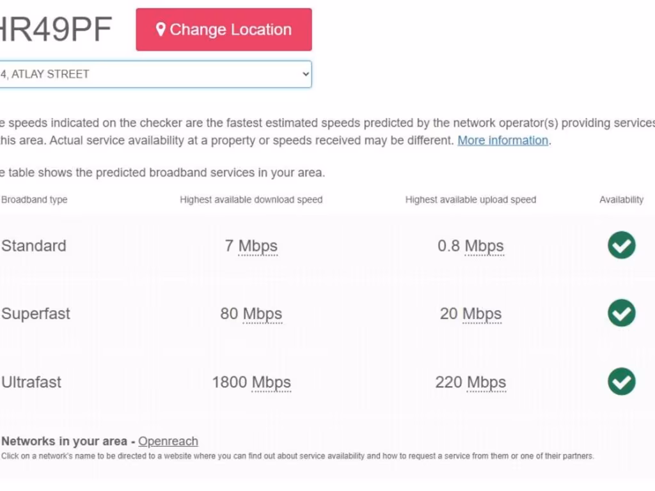Click the Standard availability checkmark icon
The width and height of the screenshot is (655, 491).
pos(621,245)
